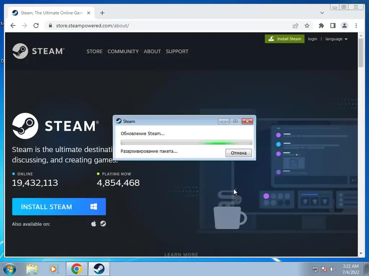Switch to Steam in the taskbar
369x276 pixels.
coord(99,269)
